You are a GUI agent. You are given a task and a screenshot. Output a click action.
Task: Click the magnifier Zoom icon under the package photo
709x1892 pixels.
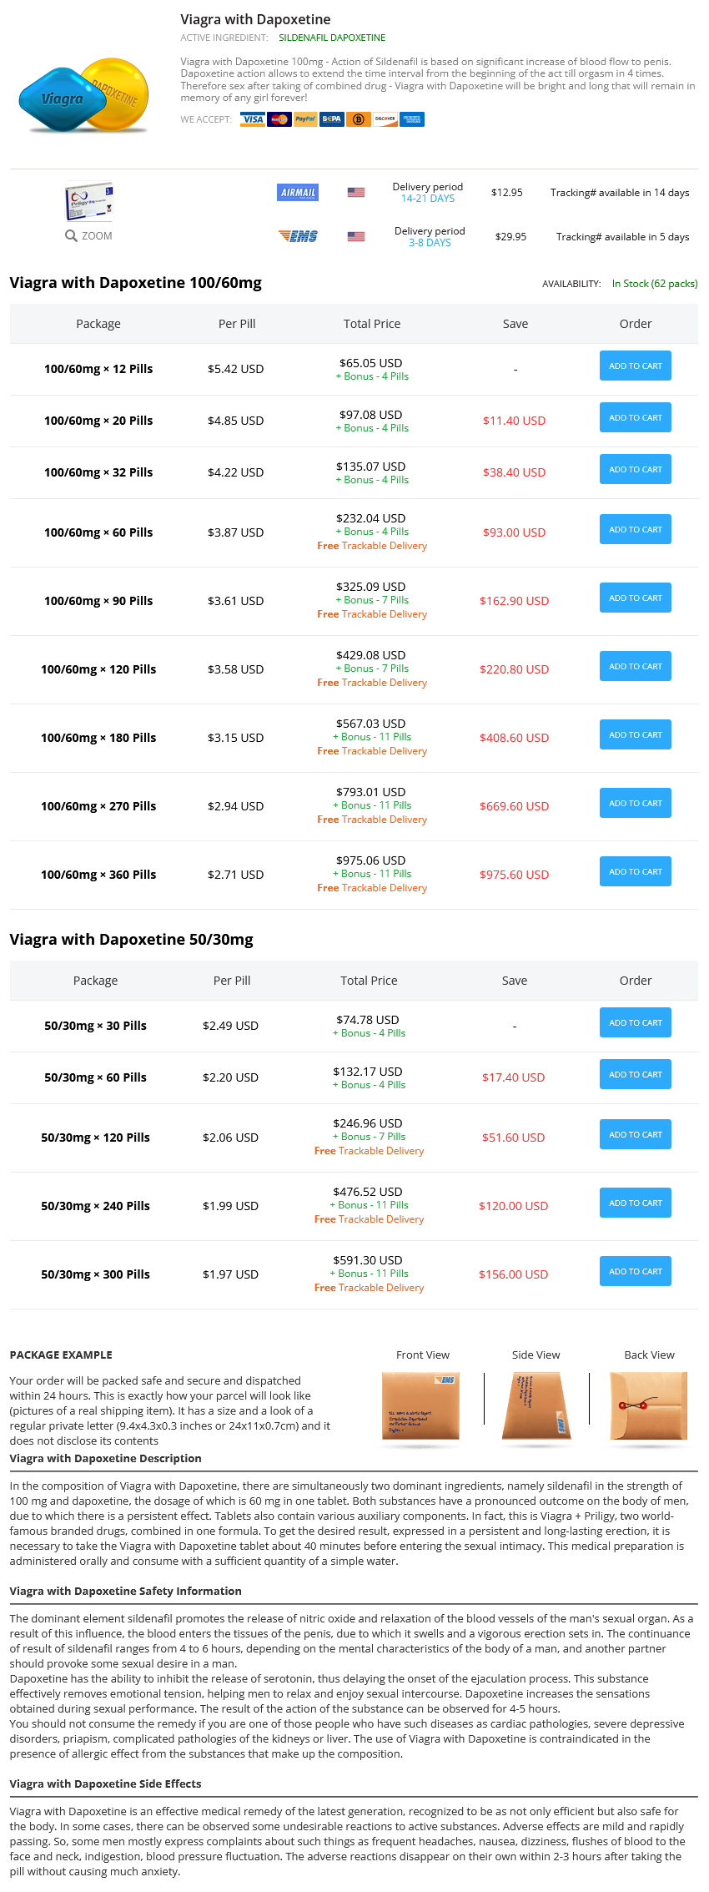point(72,236)
